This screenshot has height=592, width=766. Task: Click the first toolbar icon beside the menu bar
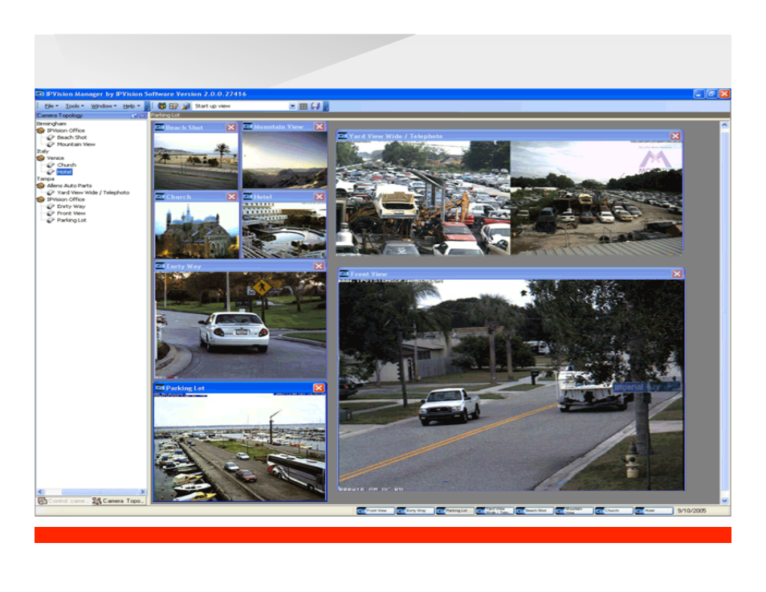click(x=161, y=106)
